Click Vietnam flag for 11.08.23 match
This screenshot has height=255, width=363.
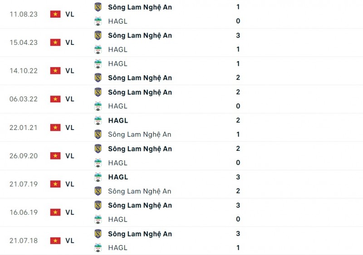55,14
